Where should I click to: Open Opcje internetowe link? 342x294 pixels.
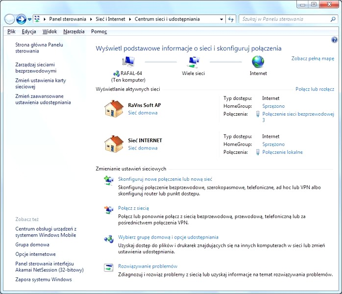click(x=35, y=254)
